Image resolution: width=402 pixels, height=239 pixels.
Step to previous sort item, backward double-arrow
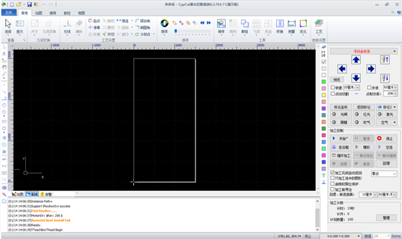[202, 23]
